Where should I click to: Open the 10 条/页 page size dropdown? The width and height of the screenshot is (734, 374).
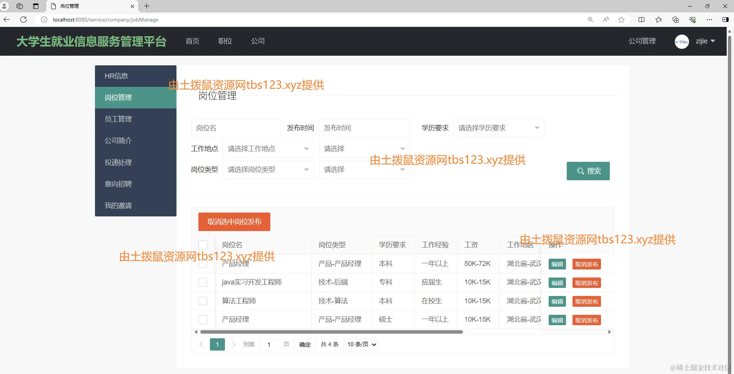point(361,344)
